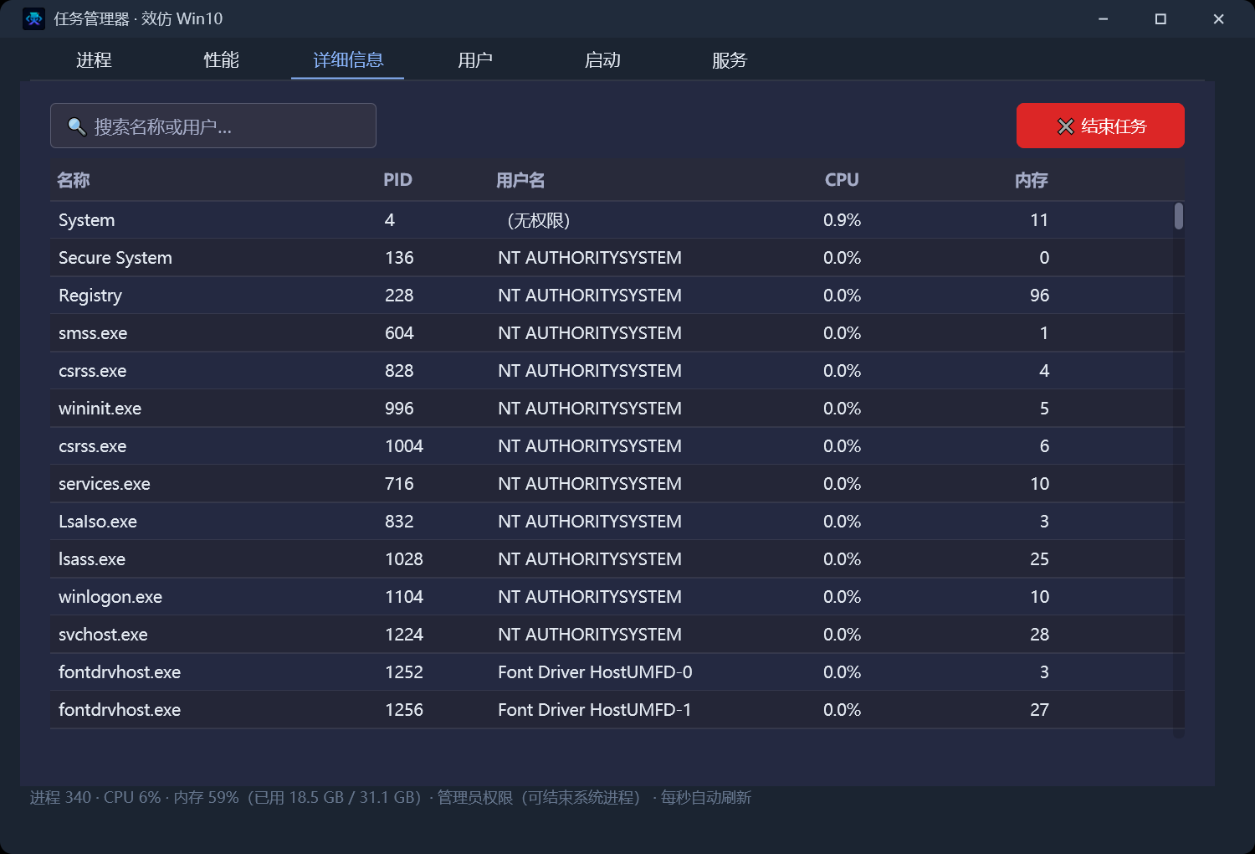Screen dimensions: 1255x854
Task: Sort by the PID column header
Action: pyautogui.click(x=397, y=180)
